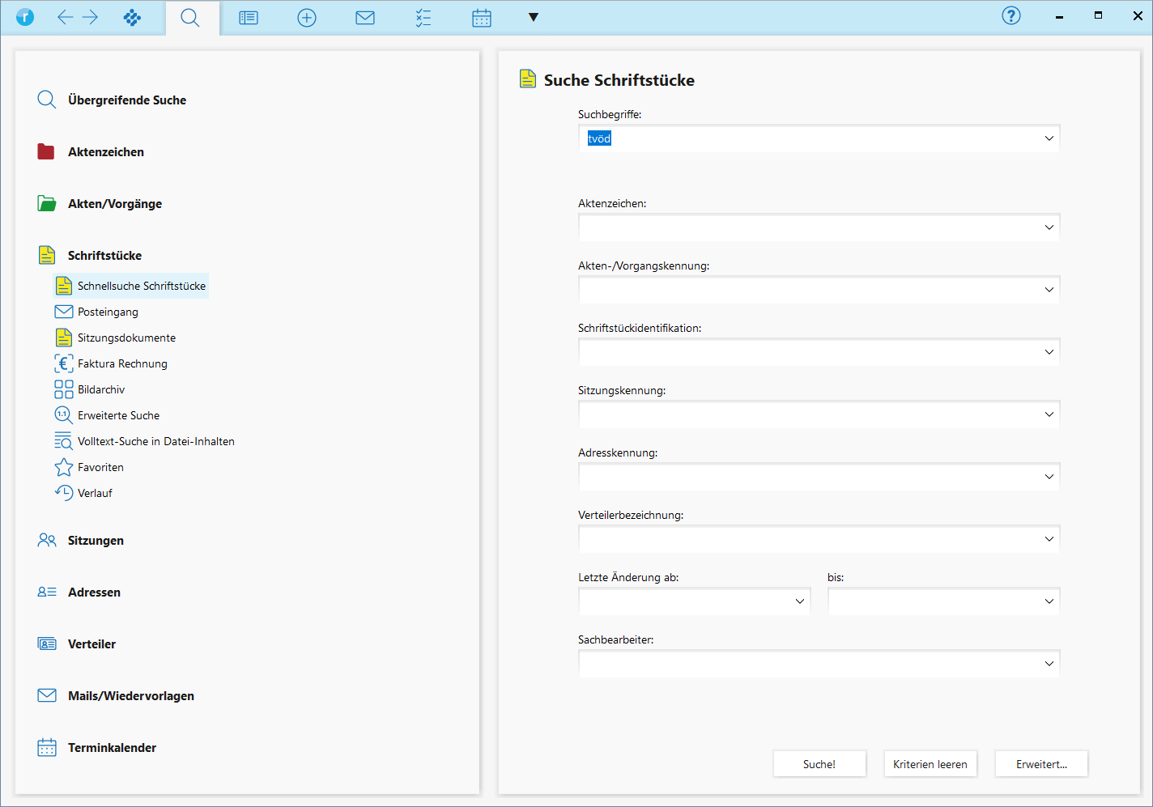
Task: Click the checklist tasks icon in toolbar
Action: click(x=423, y=18)
